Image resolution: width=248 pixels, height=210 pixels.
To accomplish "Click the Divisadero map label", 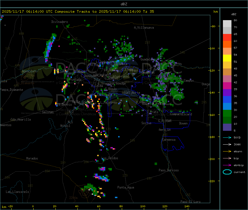I will (x=60, y=22).
